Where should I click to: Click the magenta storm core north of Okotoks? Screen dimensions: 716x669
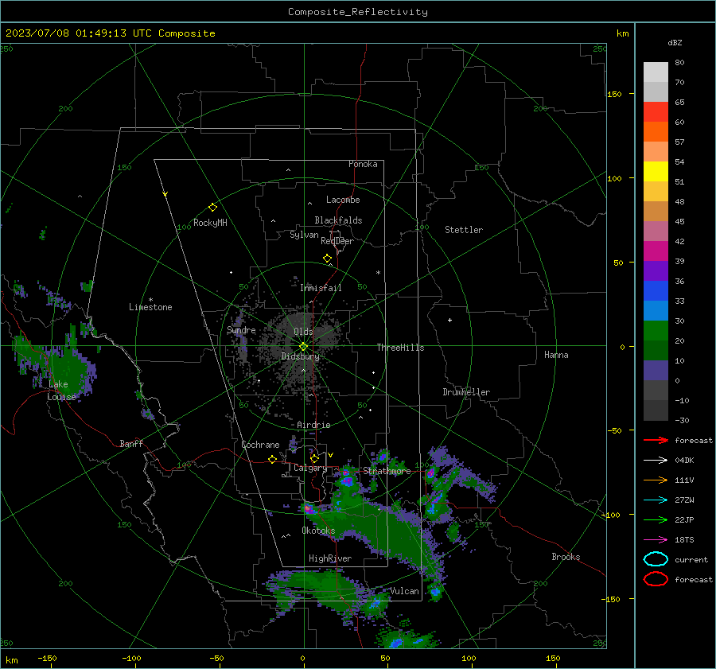click(x=307, y=508)
